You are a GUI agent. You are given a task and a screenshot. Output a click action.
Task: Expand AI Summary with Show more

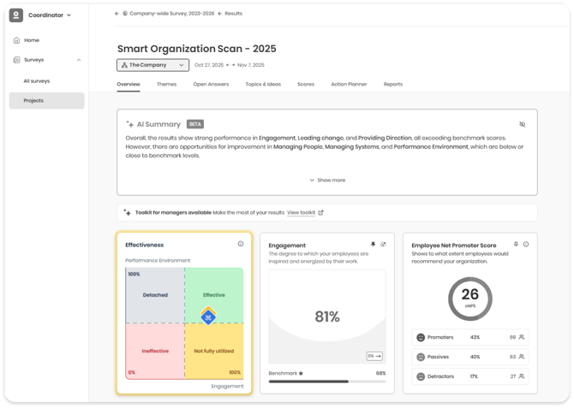pos(326,180)
